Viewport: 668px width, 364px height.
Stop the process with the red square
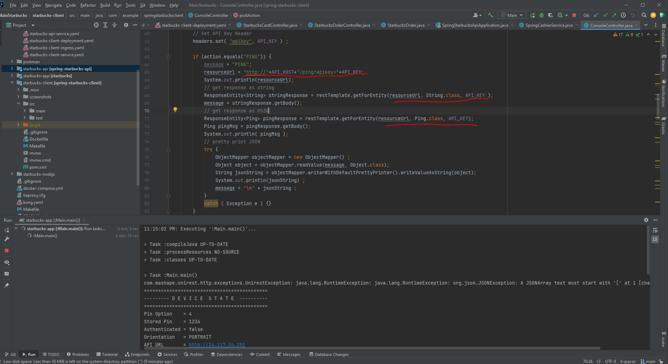tap(575, 15)
